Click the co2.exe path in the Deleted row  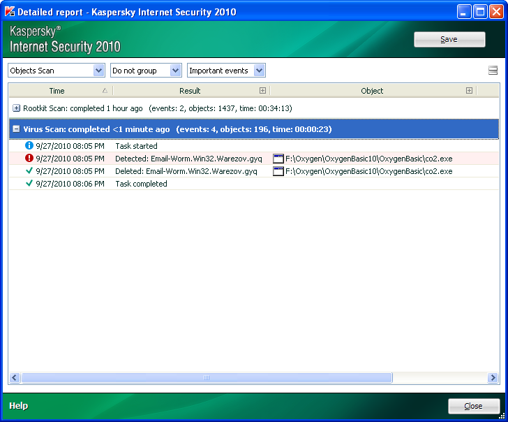pyautogui.click(x=368, y=171)
